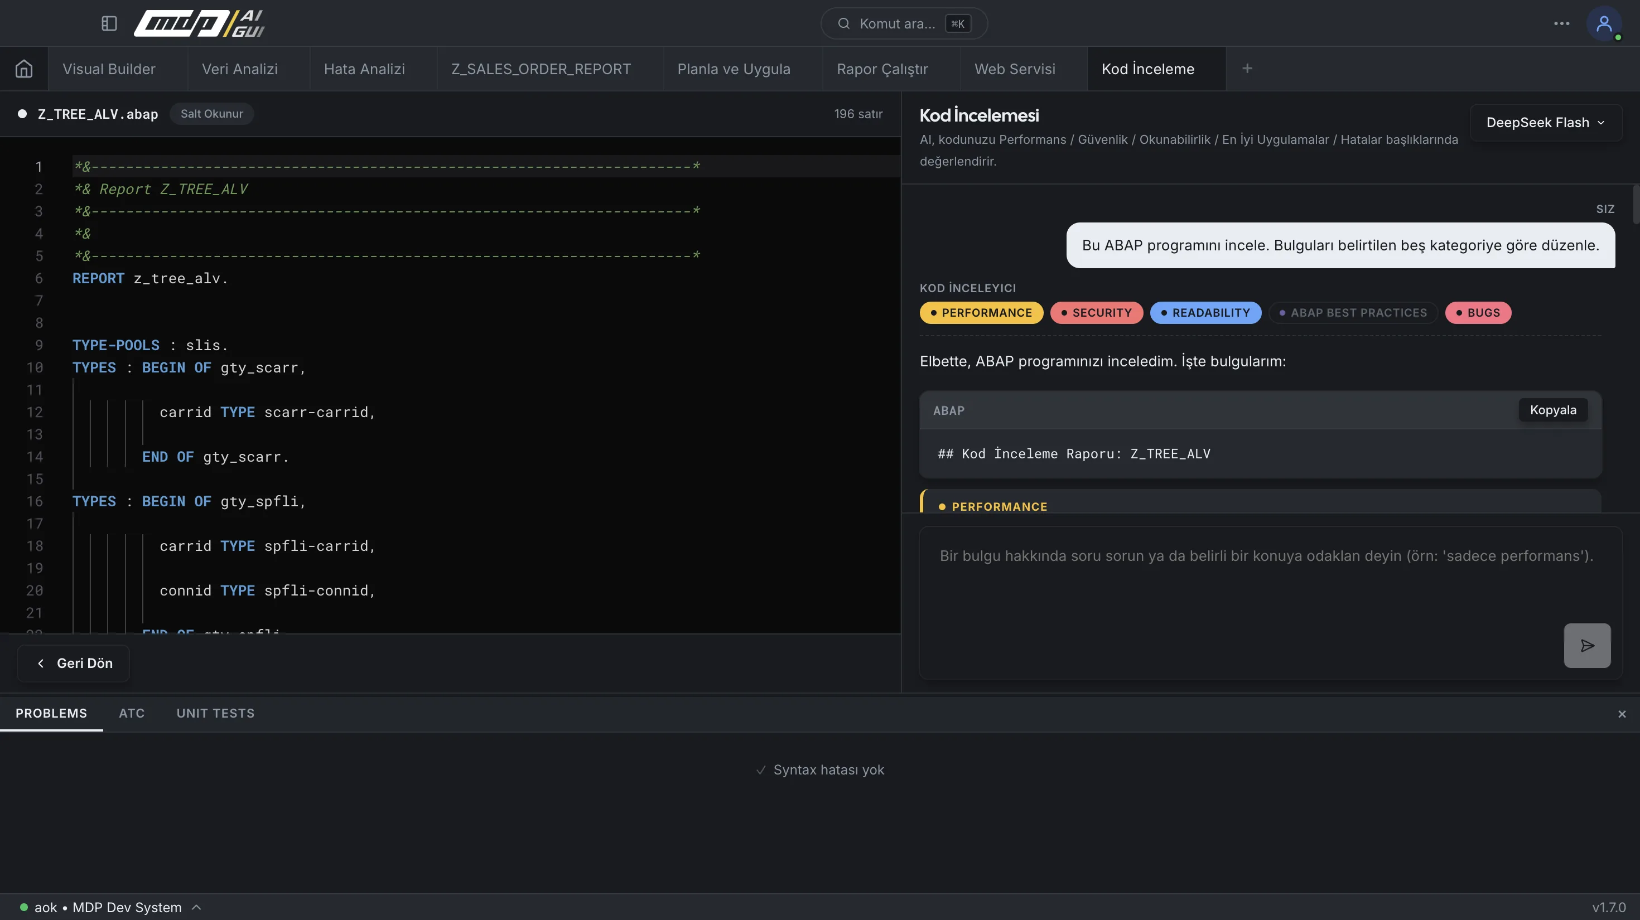Click the connid TYPE spfli-connid line
Screen dimensions: 1640x920
tap(267, 590)
